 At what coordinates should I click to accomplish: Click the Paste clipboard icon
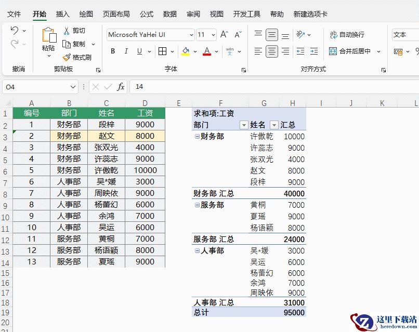49,34
